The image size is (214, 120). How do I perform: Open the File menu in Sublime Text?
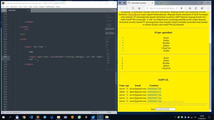coord(3,7)
